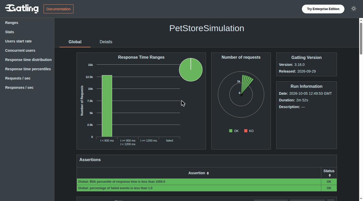Switch to the Details tab
363x201 pixels.
coord(106,42)
